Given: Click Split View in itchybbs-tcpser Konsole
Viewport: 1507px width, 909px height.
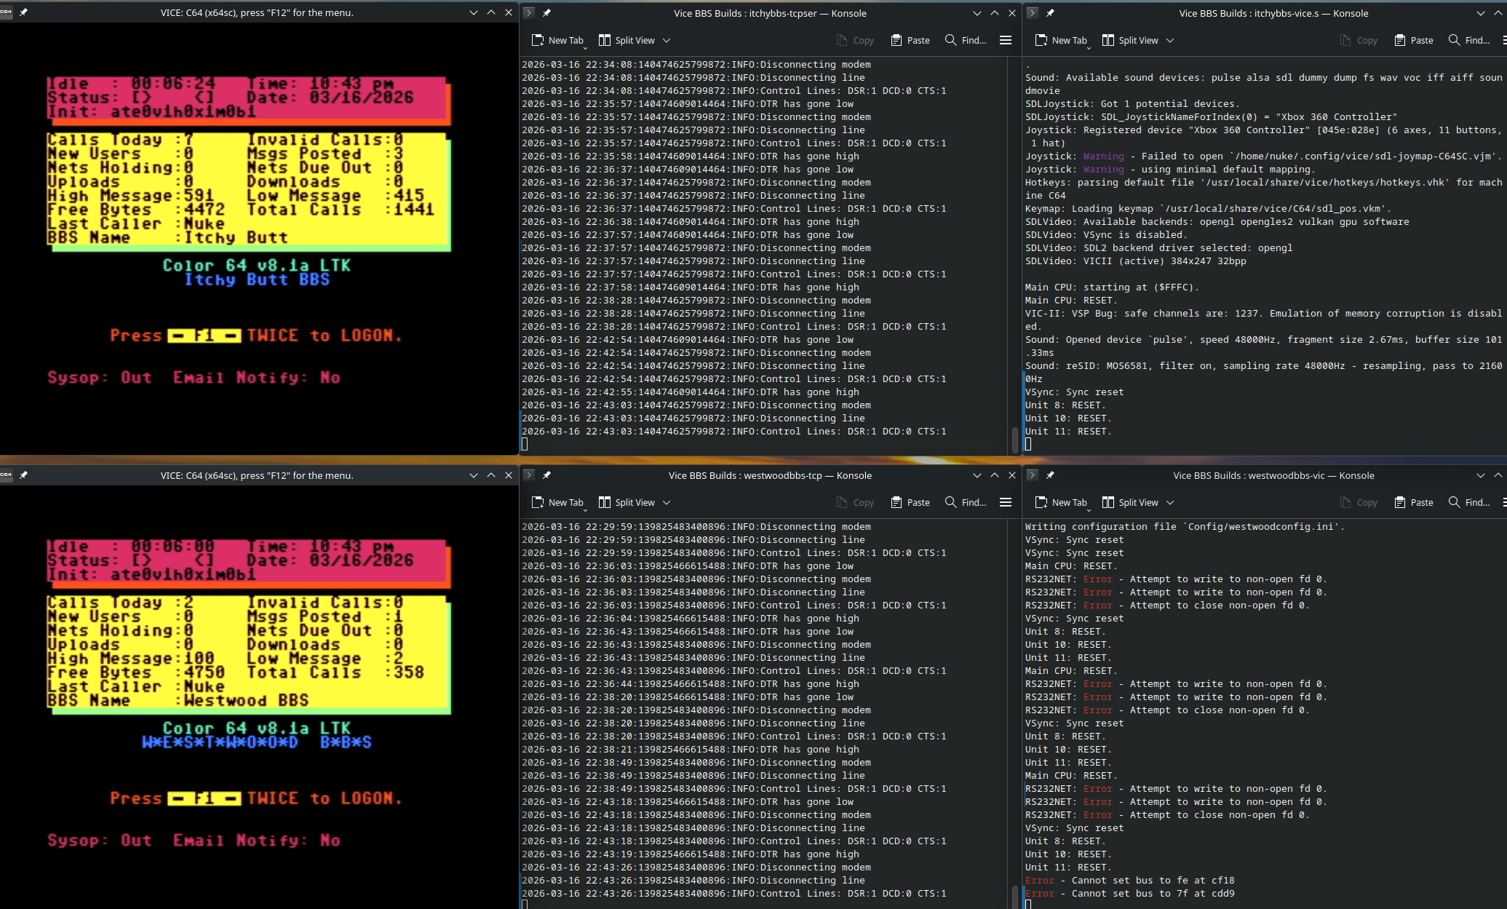Looking at the screenshot, I should 626,40.
